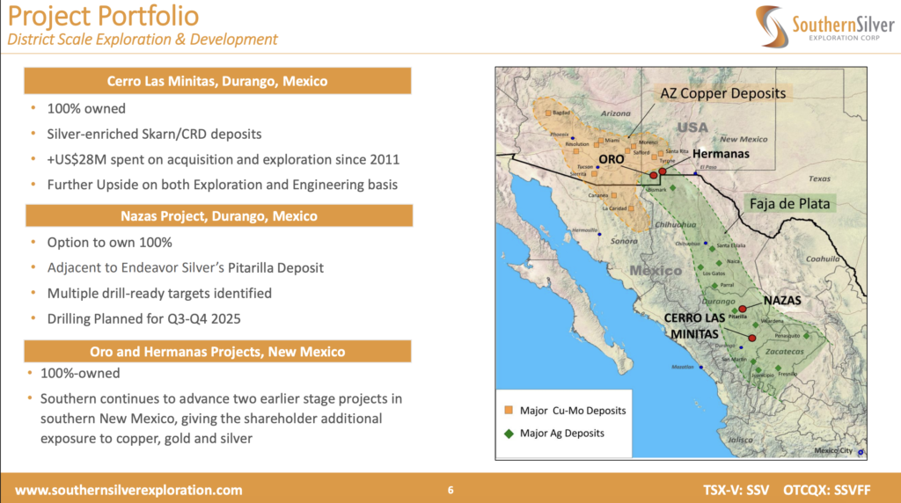Select the ORO red map marker
This screenshot has height=503, width=901.
tap(654, 175)
